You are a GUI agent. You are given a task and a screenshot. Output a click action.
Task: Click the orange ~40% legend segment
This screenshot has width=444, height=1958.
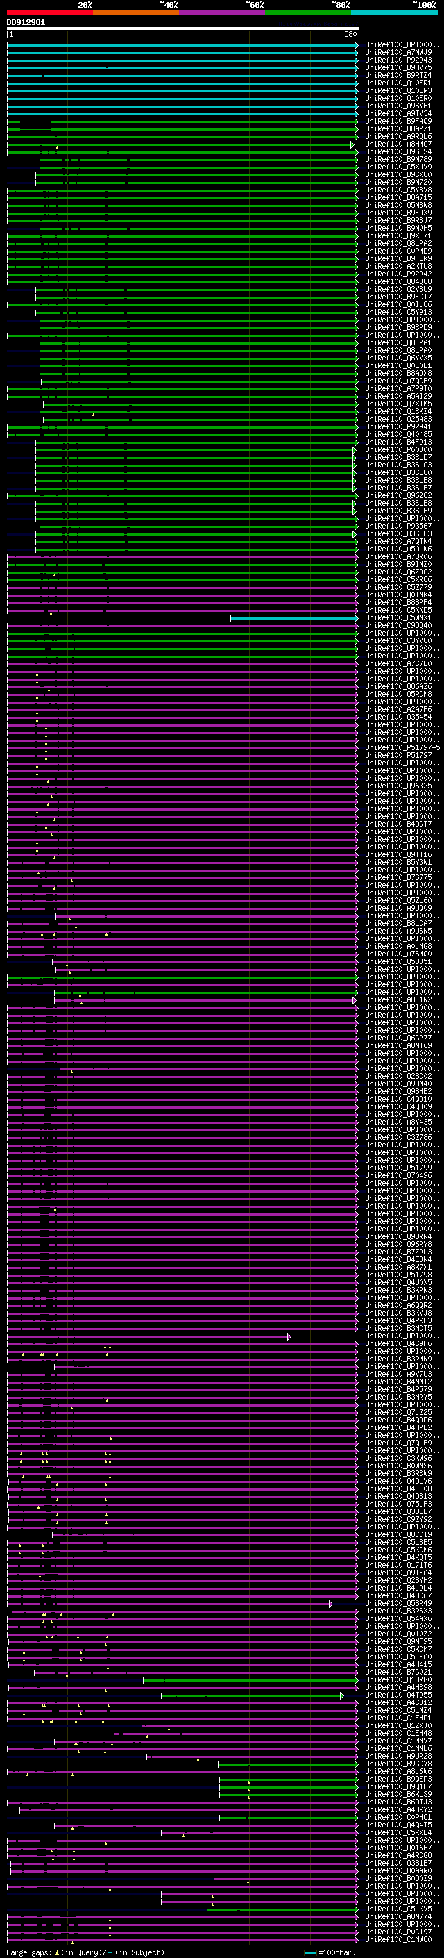click(136, 13)
